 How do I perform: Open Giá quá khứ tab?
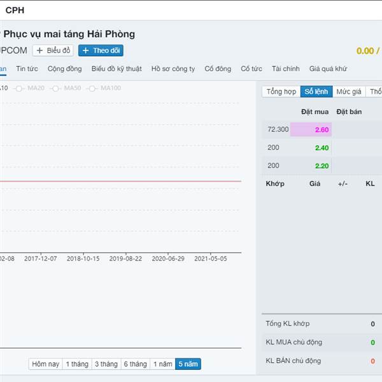(x=328, y=69)
